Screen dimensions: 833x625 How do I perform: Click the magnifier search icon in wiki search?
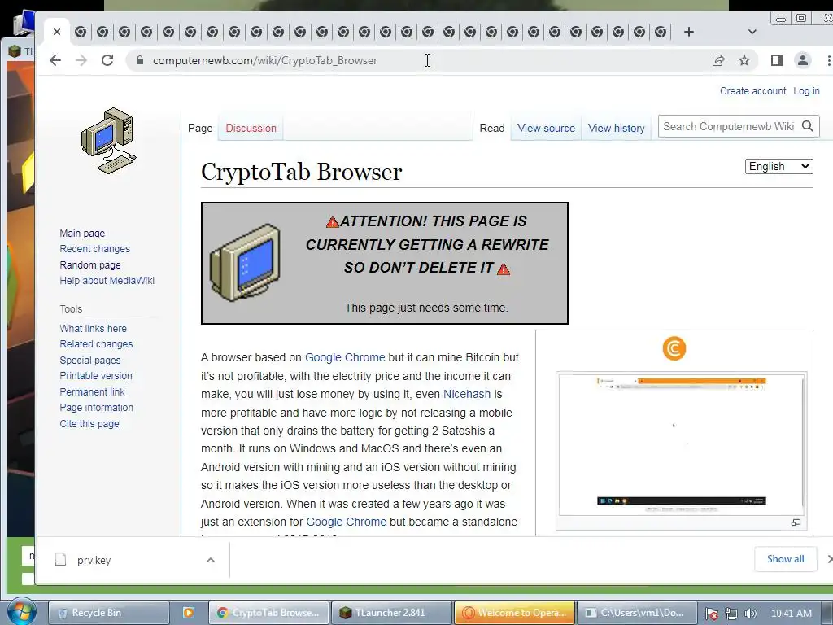[x=808, y=126]
